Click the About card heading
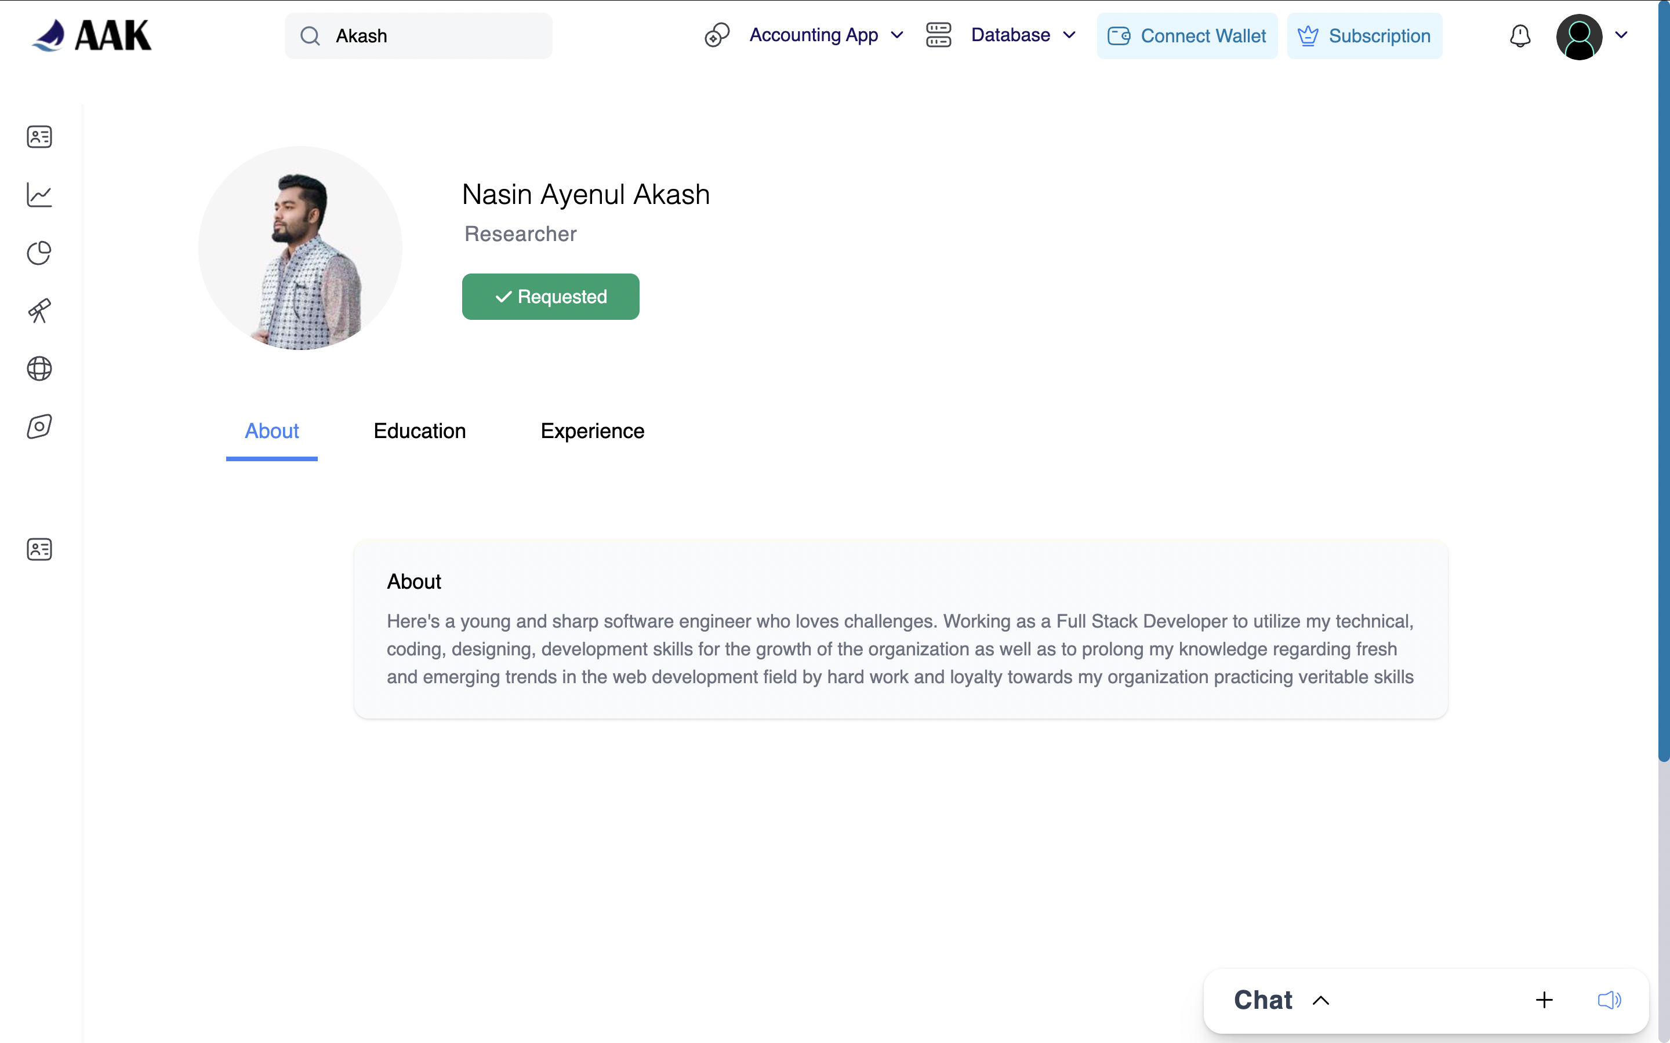 414,582
